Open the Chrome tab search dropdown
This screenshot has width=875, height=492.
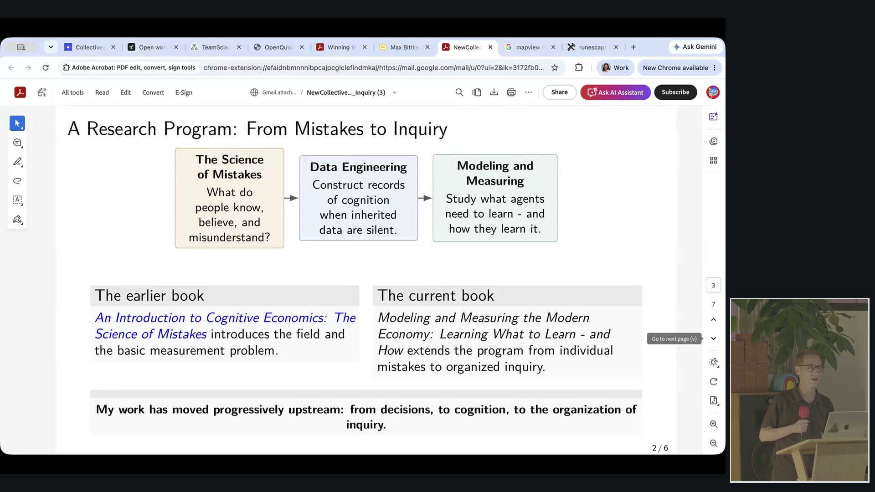(x=51, y=47)
